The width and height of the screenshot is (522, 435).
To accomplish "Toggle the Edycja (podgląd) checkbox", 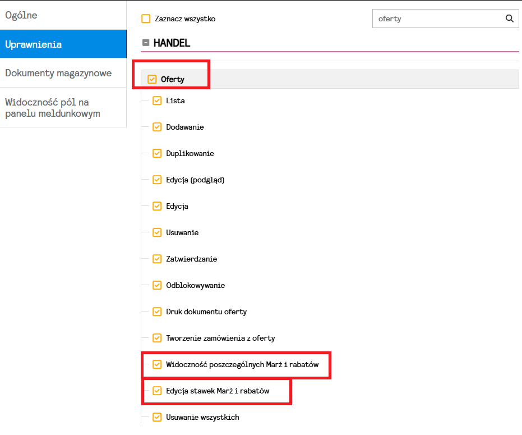I will 157,180.
